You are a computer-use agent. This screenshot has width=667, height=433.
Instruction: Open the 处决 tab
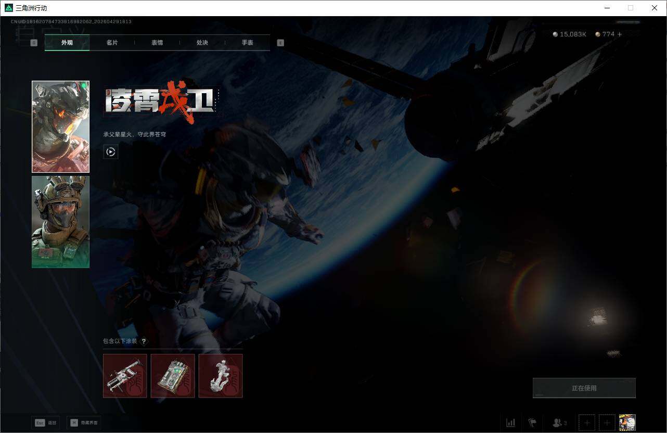(x=202, y=43)
